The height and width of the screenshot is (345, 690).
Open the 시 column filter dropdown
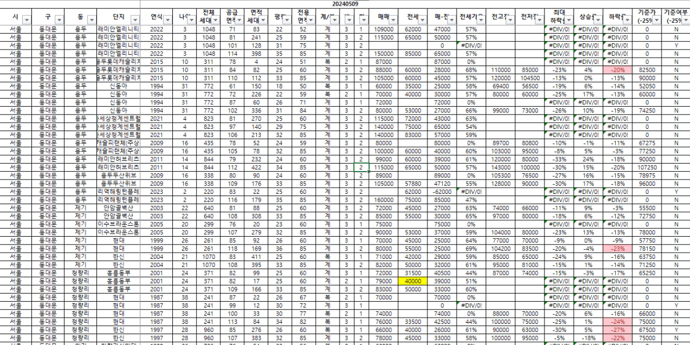(26, 20)
